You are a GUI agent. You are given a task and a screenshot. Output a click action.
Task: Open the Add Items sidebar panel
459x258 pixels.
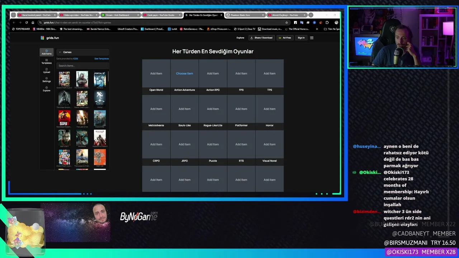tap(46, 52)
